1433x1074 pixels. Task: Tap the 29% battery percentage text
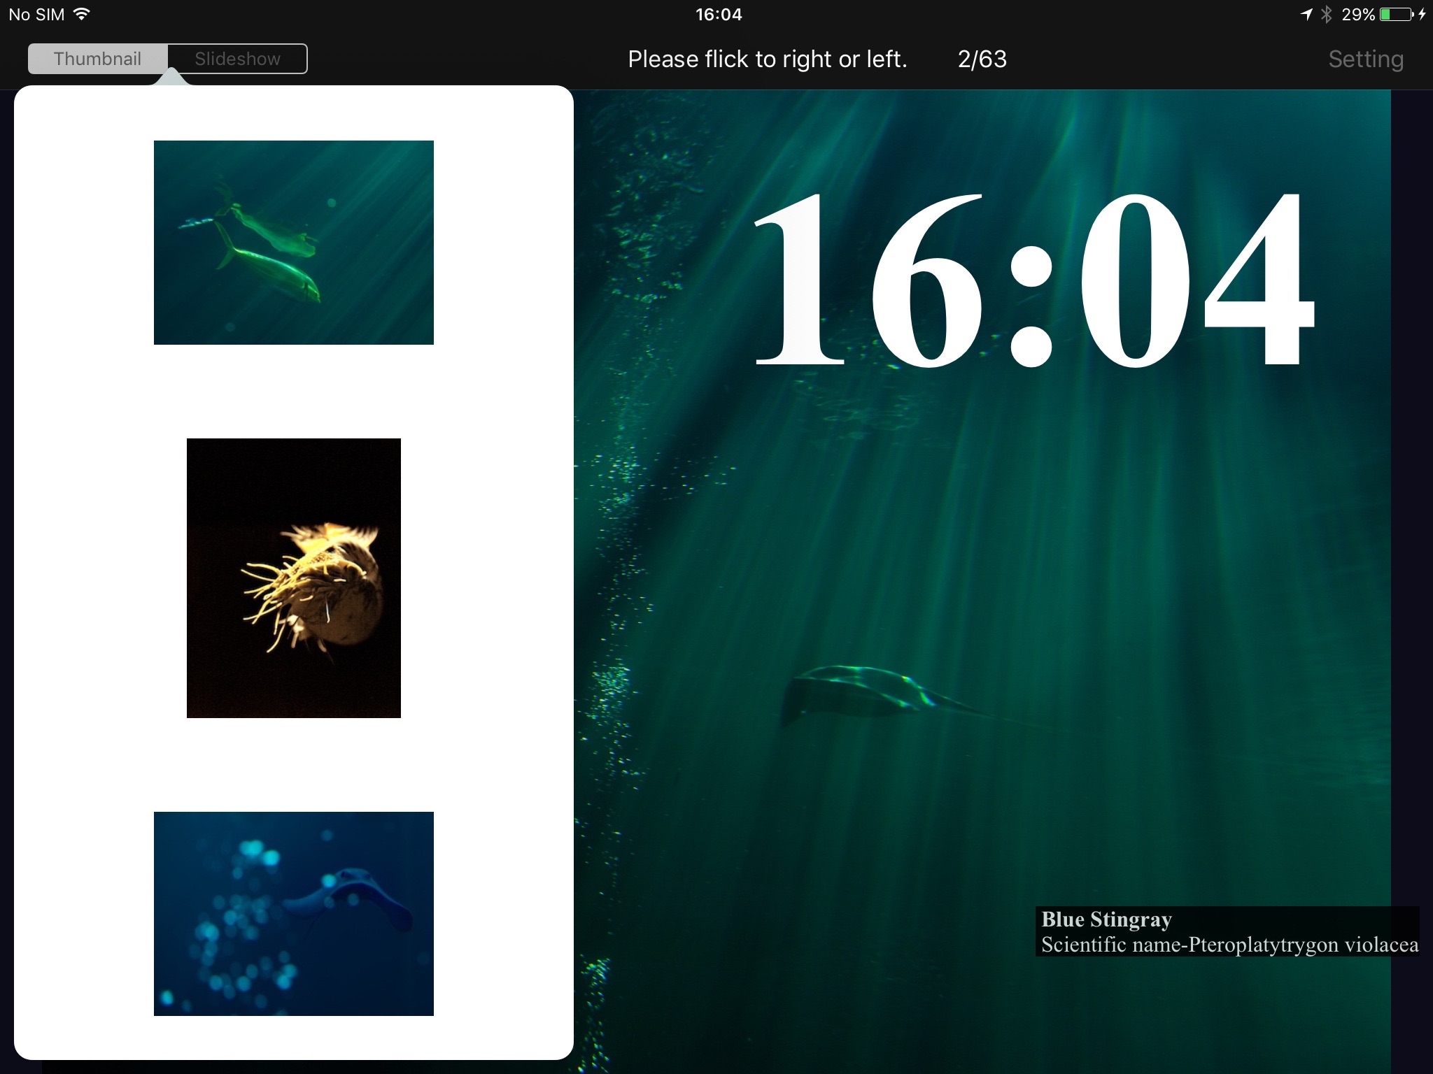click(1358, 14)
